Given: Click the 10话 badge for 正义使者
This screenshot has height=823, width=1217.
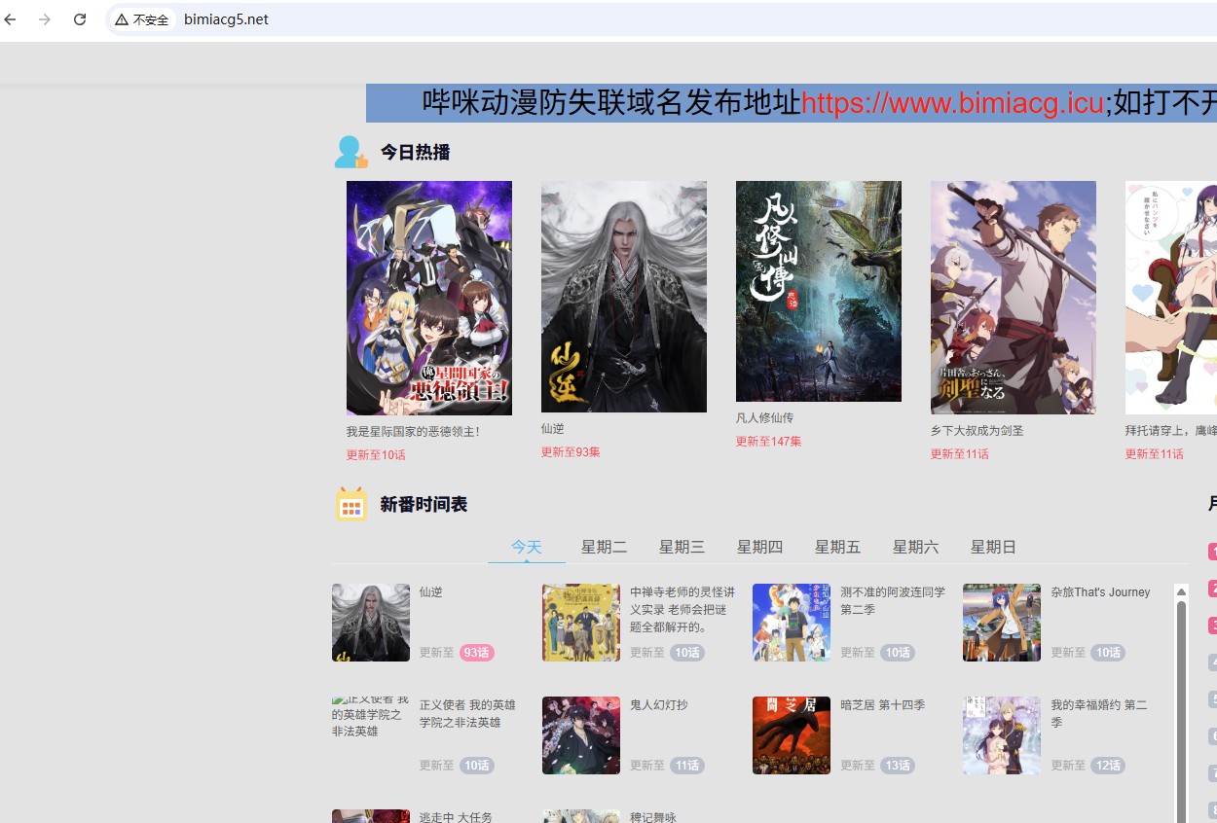Looking at the screenshot, I should click(477, 766).
